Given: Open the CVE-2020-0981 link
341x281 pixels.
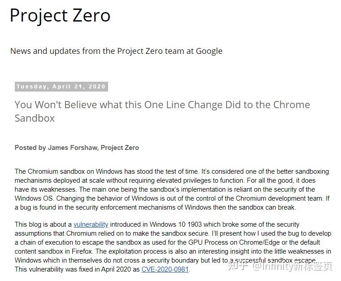Looking at the screenshot, I should point(165,270).
